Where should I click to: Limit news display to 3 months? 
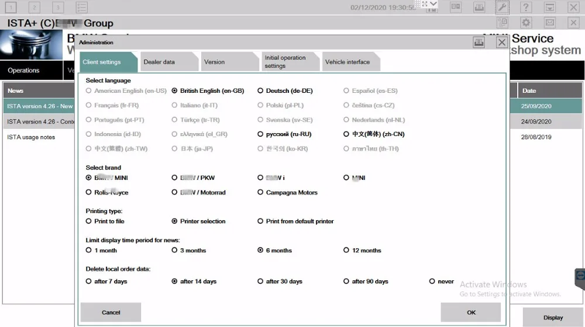coord(189,251)
